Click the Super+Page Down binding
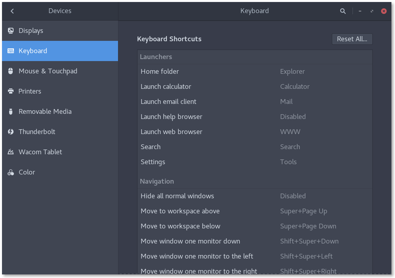Viewport: 395px width, 278px height. [308, 226]
